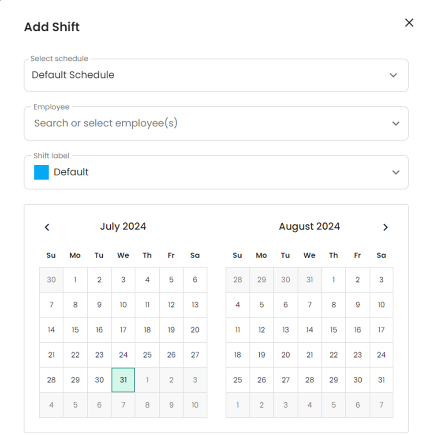Screen dimensions: 430x435
Task: Select July 20 in the calendar
Action: click(x=195, y=330)
